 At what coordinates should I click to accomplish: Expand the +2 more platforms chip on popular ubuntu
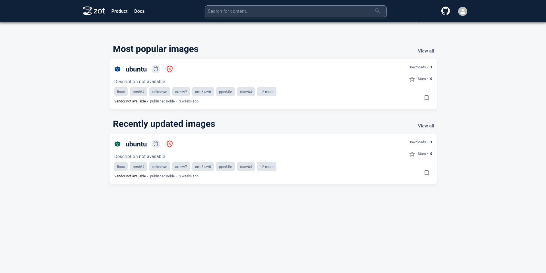point(266,92)
